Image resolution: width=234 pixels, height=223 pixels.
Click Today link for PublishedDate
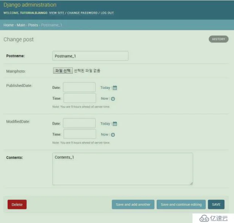point(105,88)
